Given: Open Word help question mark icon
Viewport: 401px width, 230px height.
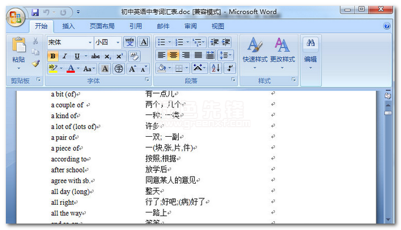Looking at the screenshot, I should pos(387,26).
